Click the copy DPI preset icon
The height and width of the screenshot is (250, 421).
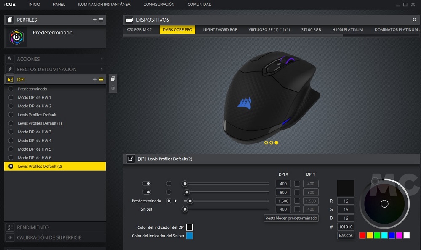[112, 79]
